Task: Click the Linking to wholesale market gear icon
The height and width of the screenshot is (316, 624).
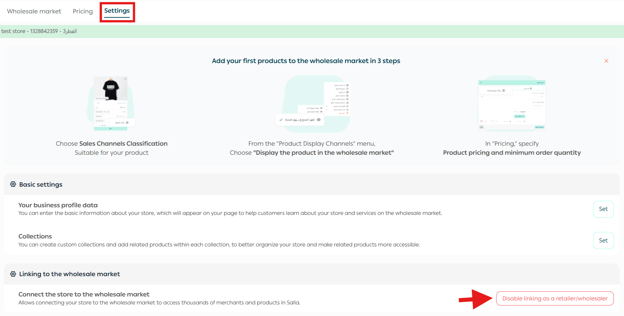Action: 13,274
